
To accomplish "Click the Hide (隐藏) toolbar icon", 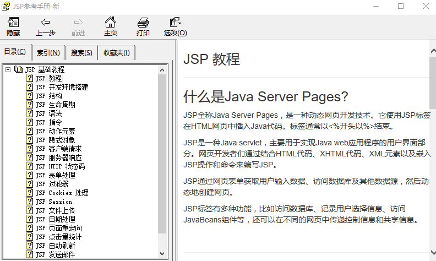I will (13, 23).
